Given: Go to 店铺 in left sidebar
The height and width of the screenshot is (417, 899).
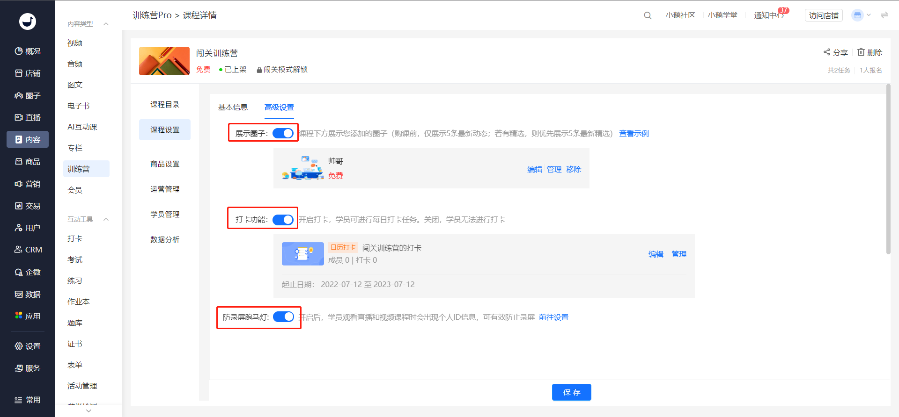Looking at the screenshot, I should [x=28, y=73].
